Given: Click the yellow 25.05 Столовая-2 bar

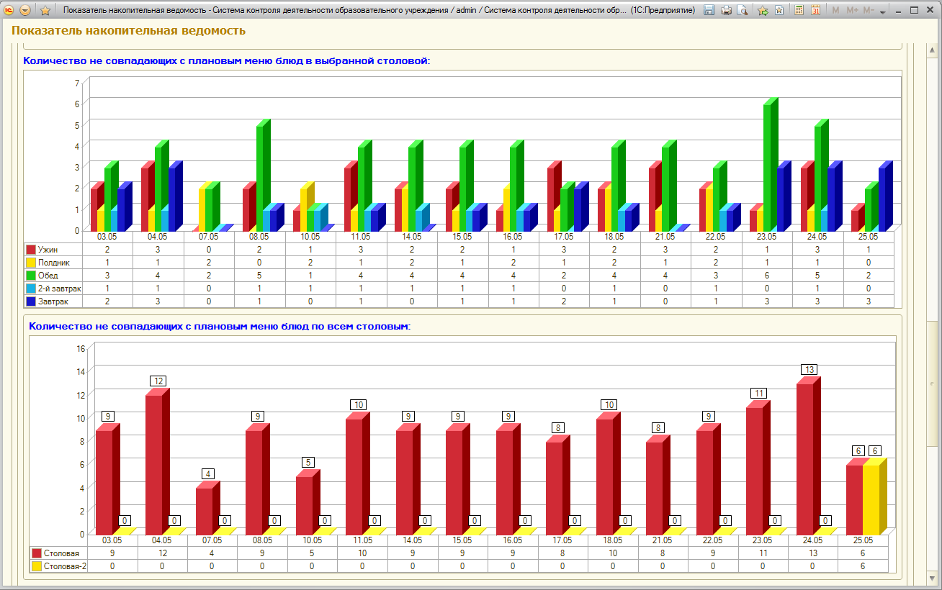Looking at the screenshot, I should 872,496.
